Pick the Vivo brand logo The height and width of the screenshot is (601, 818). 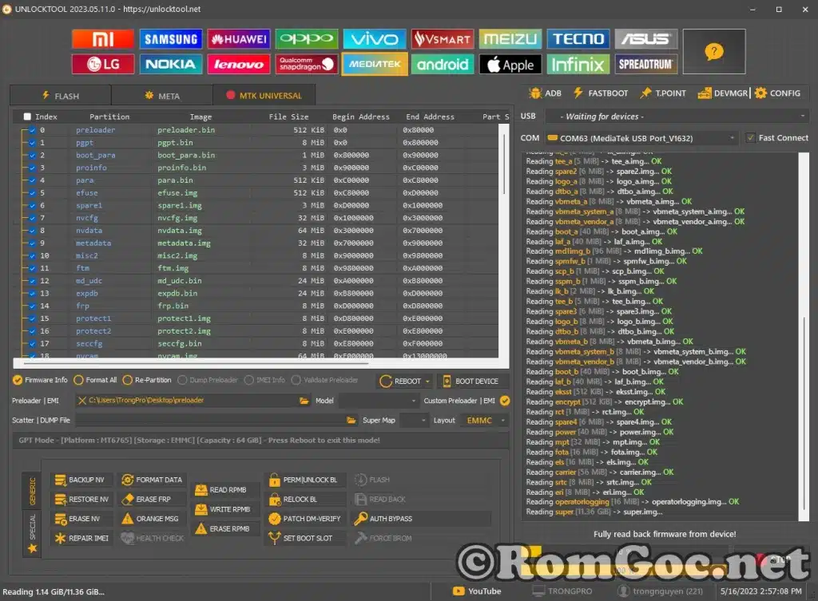[375, 39]
